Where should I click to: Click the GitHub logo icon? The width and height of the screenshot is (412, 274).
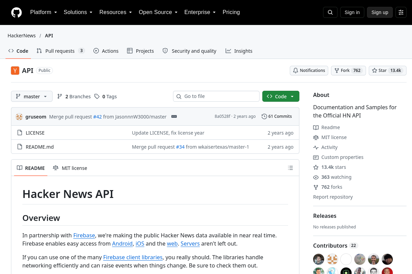click(16, 12)
